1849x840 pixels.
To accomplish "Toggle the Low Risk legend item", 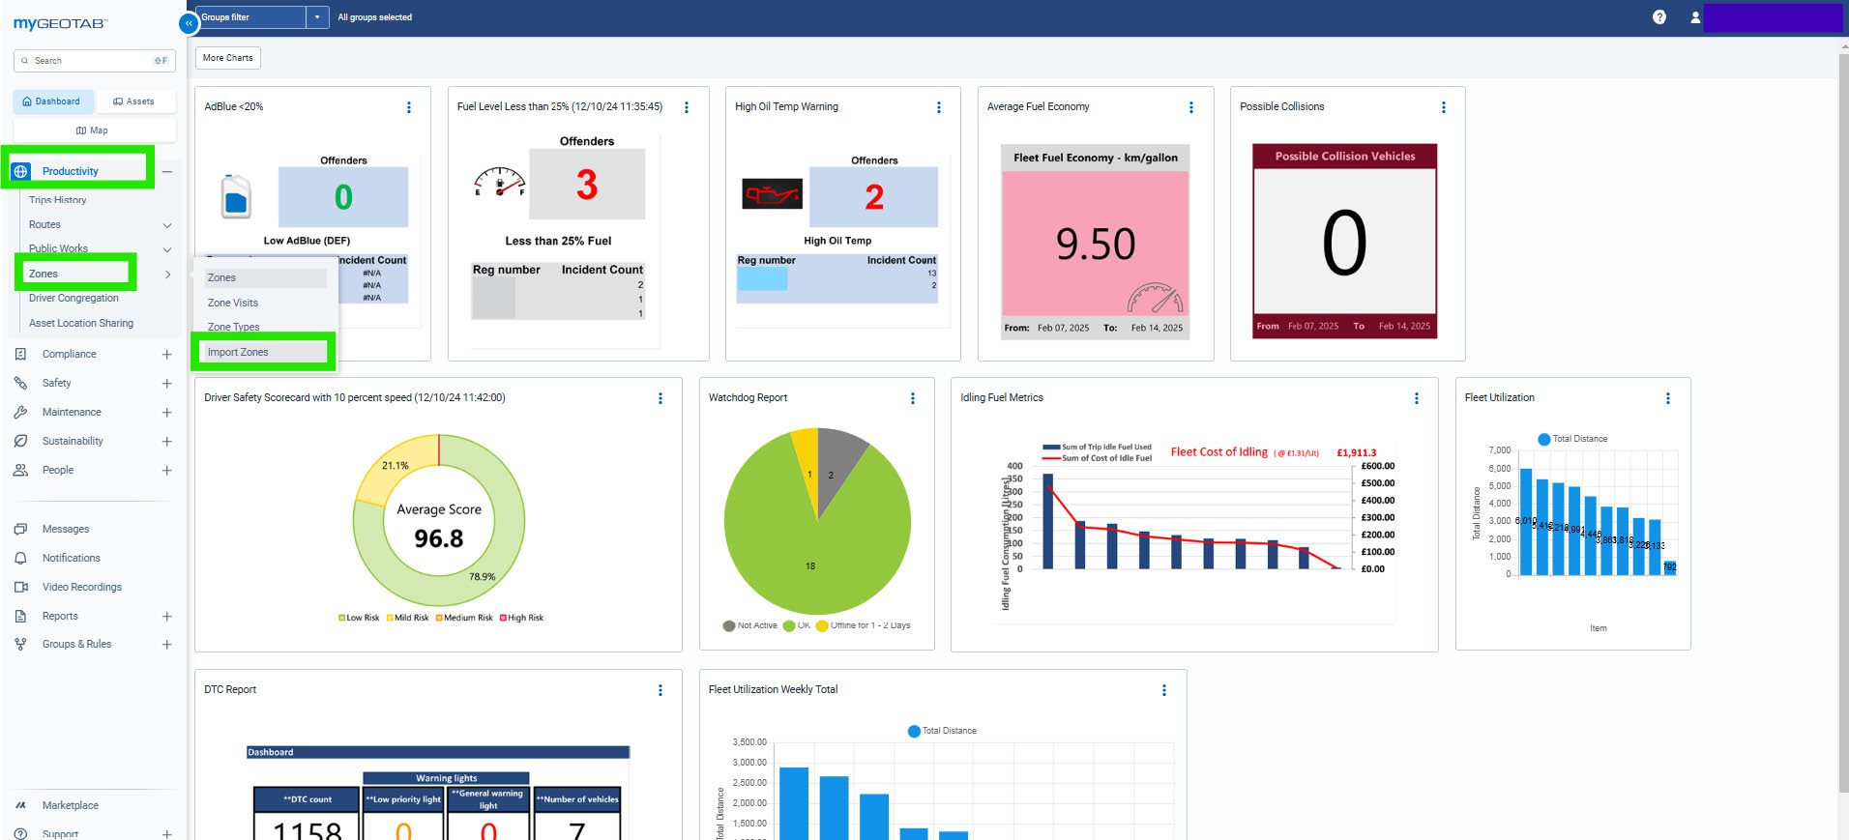I will [359, 618].
